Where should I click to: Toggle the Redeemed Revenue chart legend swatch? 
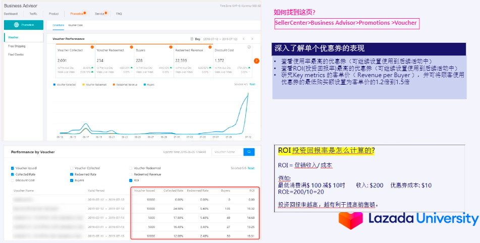pyautogui.click(x=114, y=85)
